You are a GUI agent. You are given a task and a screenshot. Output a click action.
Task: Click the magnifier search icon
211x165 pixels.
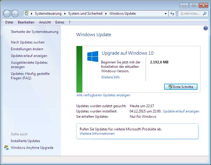[205, 14]
